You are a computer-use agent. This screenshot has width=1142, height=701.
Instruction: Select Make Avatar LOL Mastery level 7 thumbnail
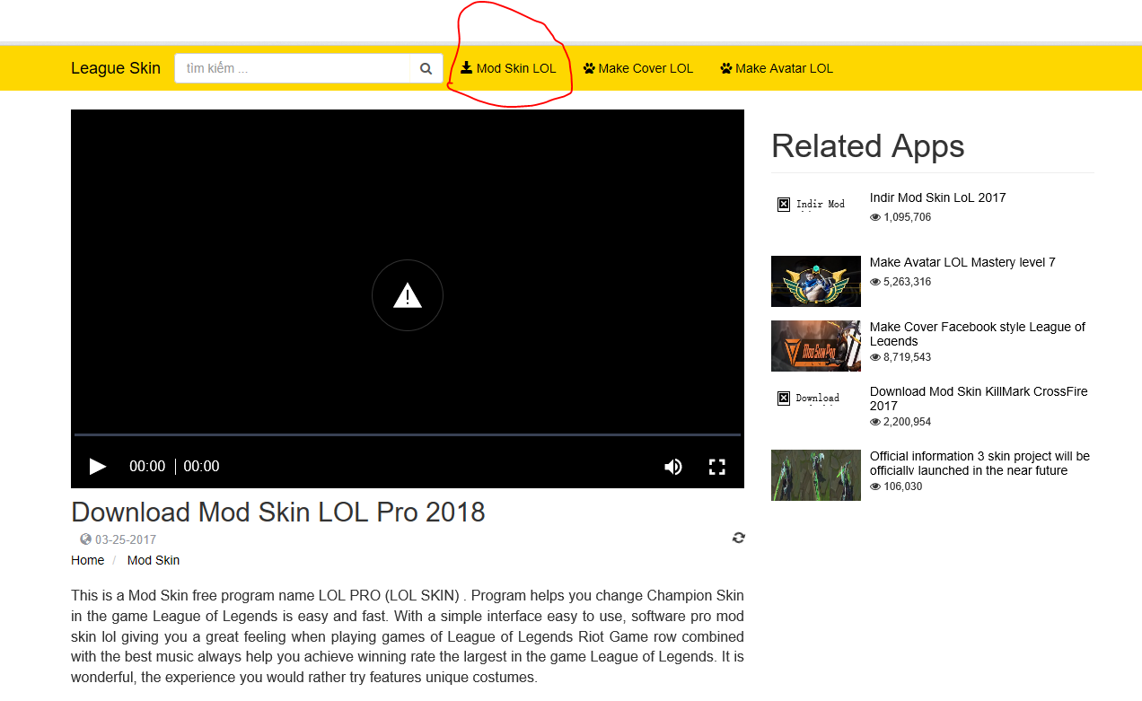815,281
